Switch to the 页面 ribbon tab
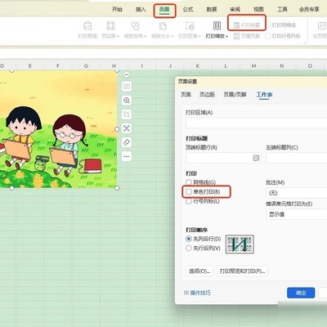327x327 pixels. (164, 10)
